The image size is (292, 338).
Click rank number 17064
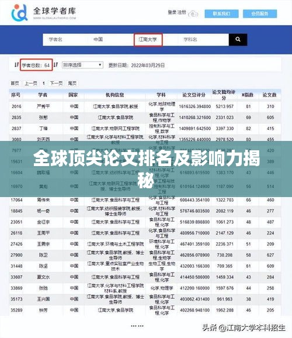pos(16,200)
